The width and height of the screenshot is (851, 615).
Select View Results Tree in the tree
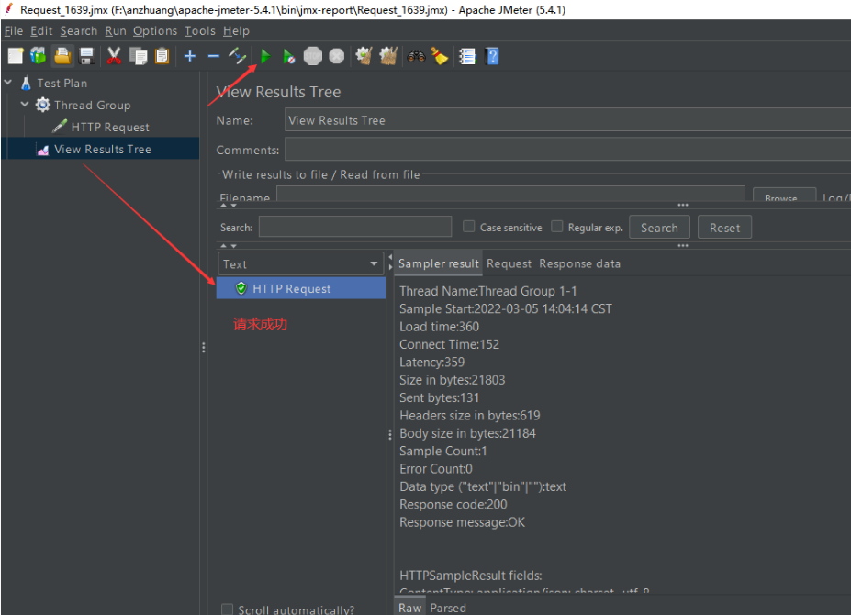click(103, 149)
